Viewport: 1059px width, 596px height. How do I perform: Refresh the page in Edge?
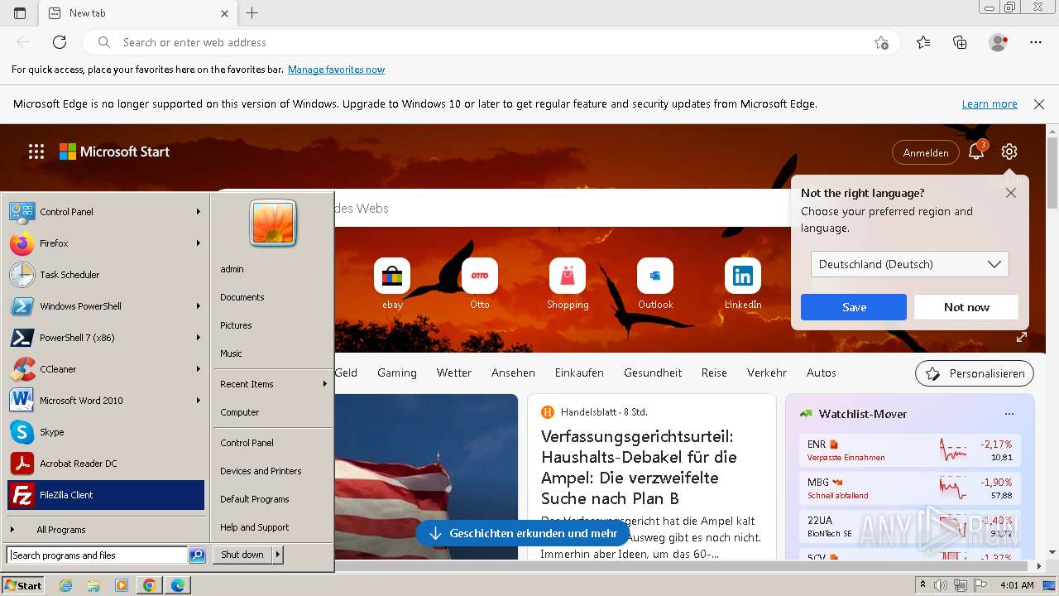tap(60, 42)
